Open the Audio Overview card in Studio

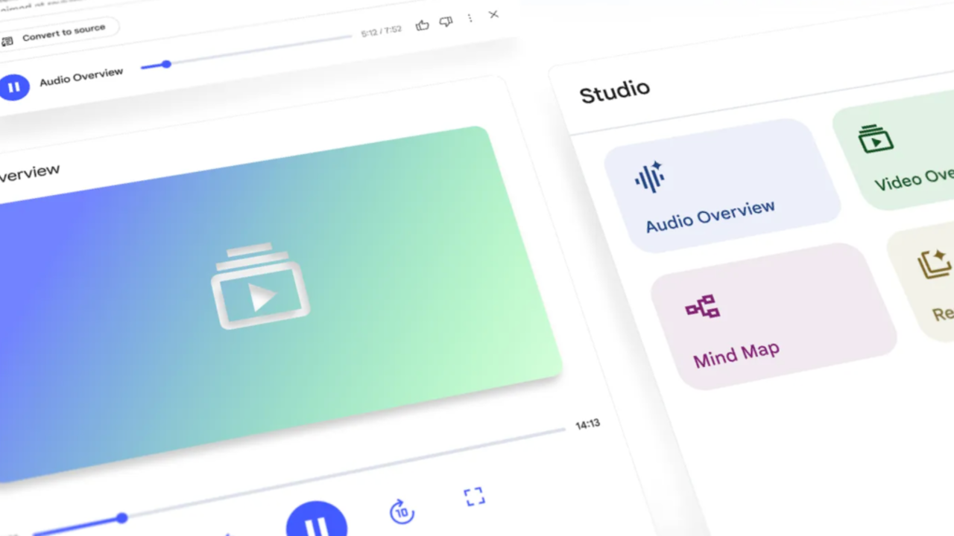723,185
